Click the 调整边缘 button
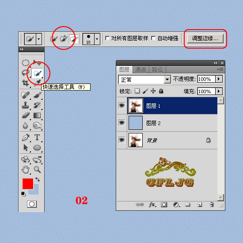 click(x=205, y=38)
